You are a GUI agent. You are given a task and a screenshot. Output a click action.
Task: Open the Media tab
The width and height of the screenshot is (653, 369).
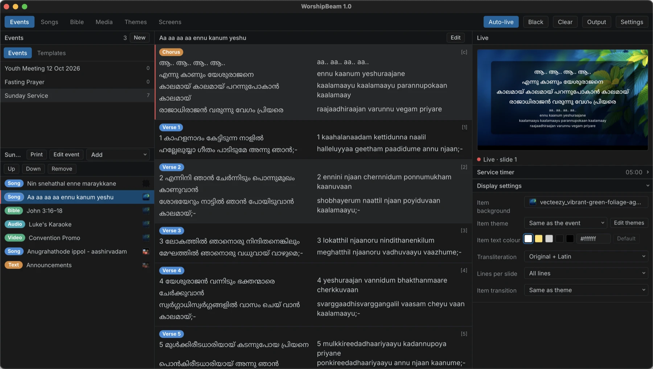pos(104,22)
